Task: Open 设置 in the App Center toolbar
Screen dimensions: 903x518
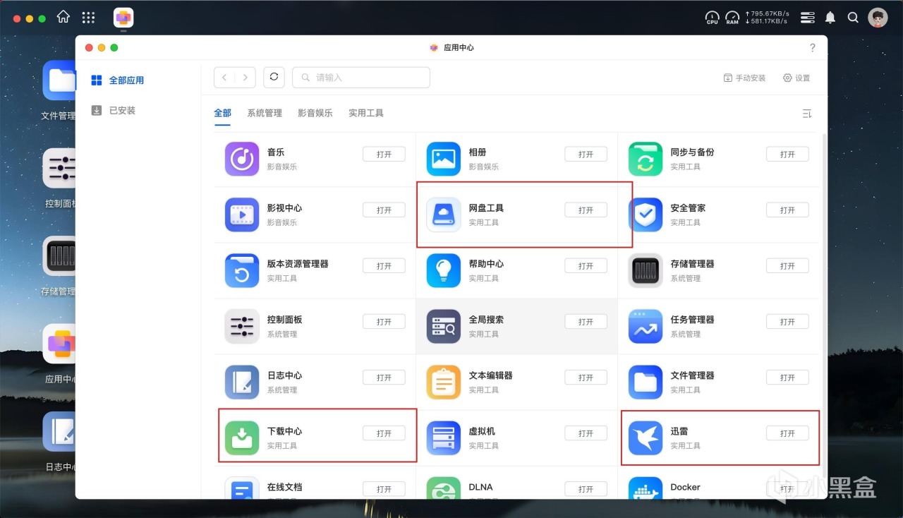Action: tap(796, 78)
